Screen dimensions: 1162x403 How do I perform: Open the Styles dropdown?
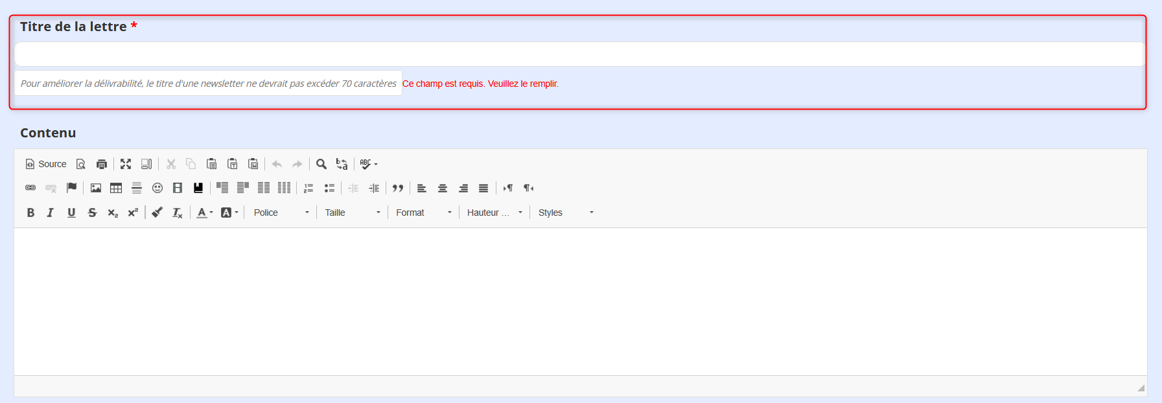pos(566,213)
